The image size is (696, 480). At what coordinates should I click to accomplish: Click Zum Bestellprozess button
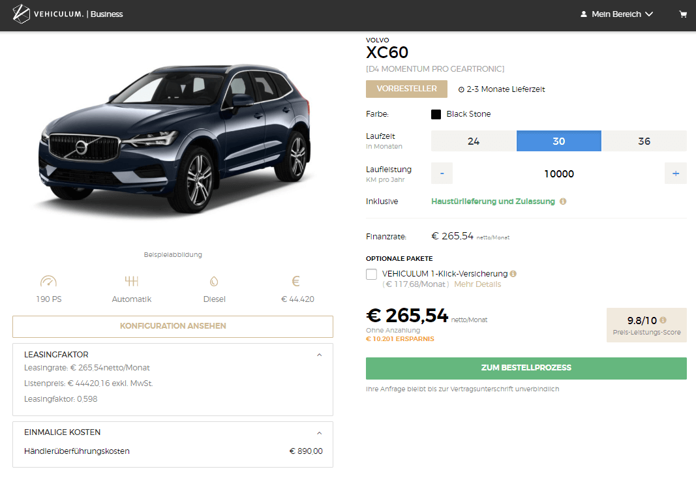point(526,368)
